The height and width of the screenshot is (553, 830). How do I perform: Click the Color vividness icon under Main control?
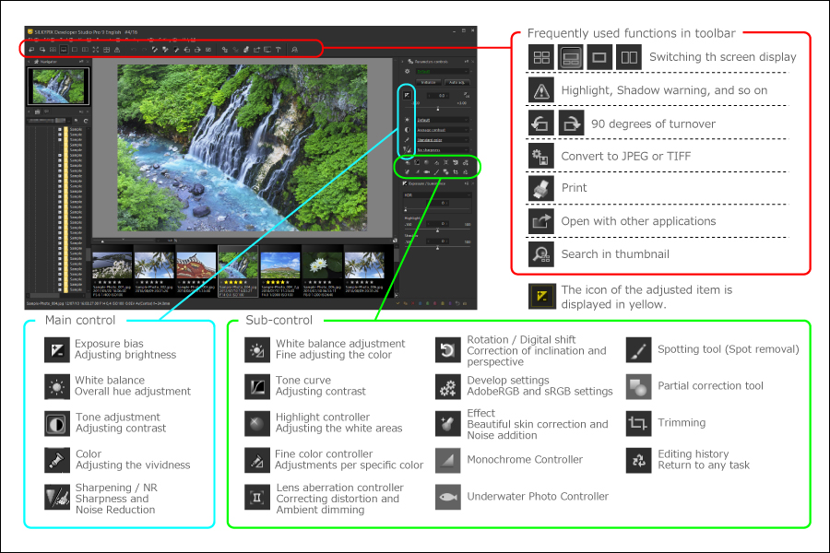tap(57, 460)
